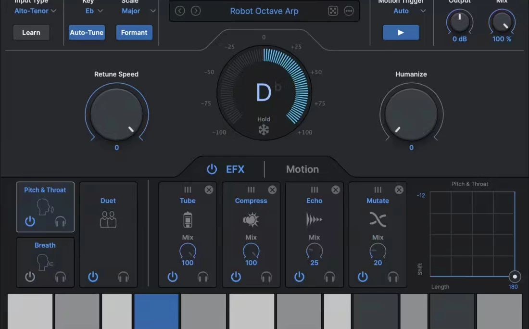Solo the Echo effect with headphones icon
529x329 pixels.
point(329,277)
